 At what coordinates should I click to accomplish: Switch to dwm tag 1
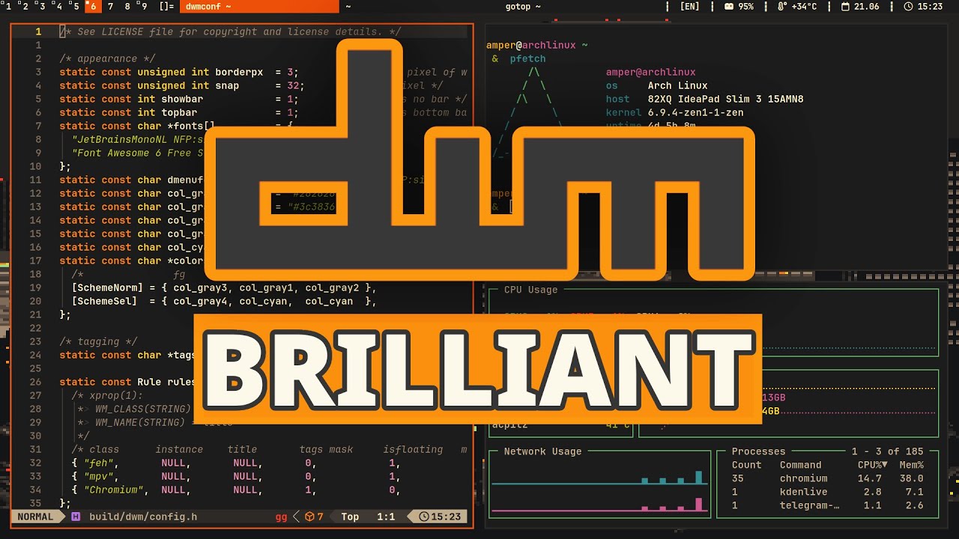[8, 6]
